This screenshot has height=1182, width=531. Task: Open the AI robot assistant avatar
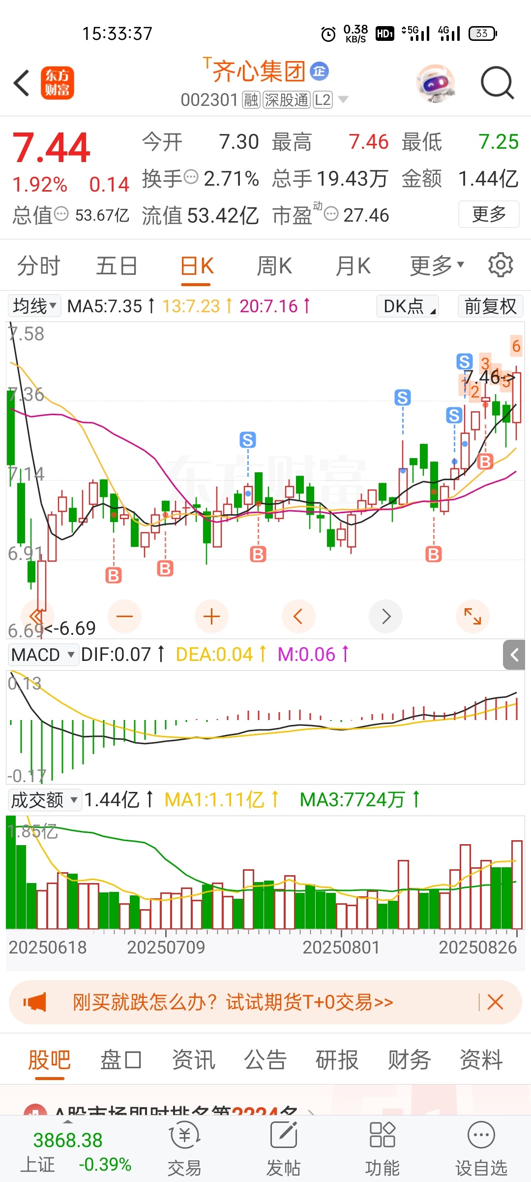(x=435, y=83)
